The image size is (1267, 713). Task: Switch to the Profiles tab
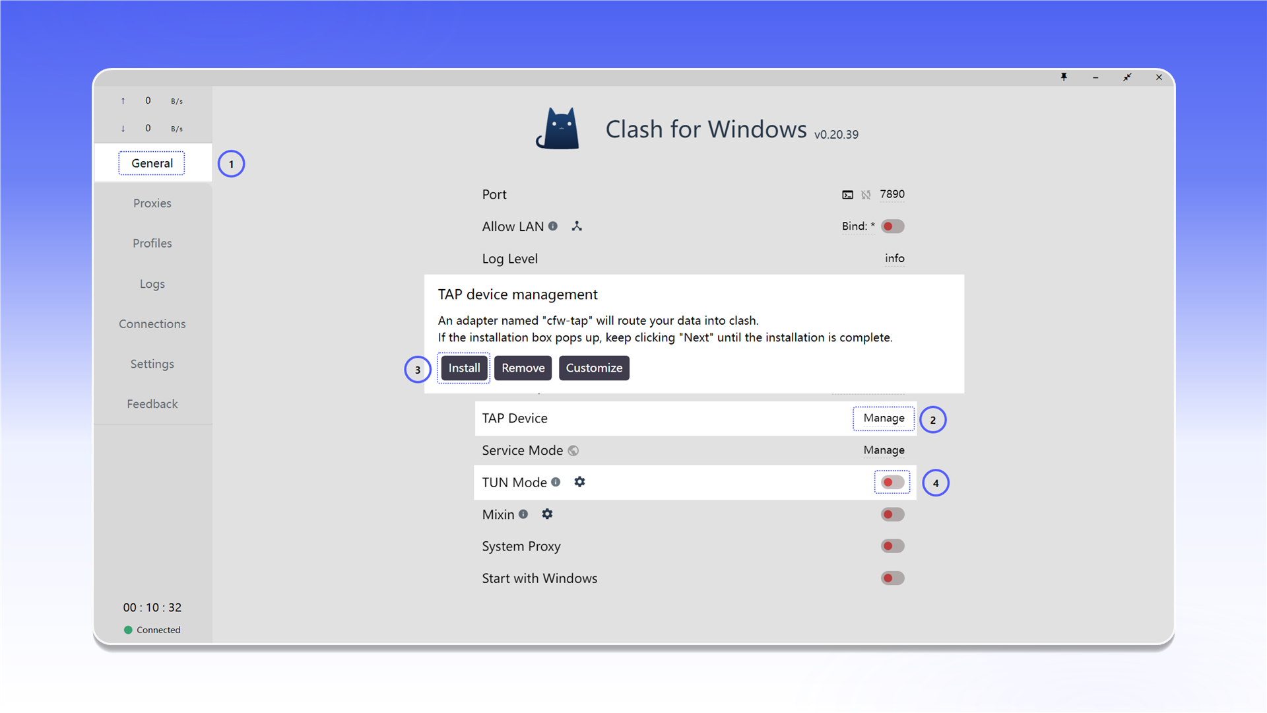(x=152, y=243)
